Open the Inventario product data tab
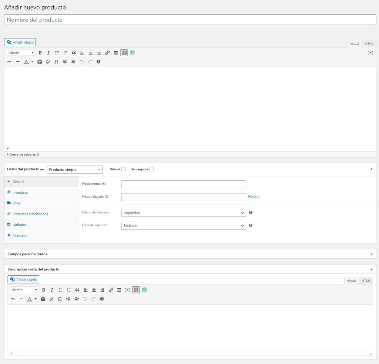 coord(41,193)
